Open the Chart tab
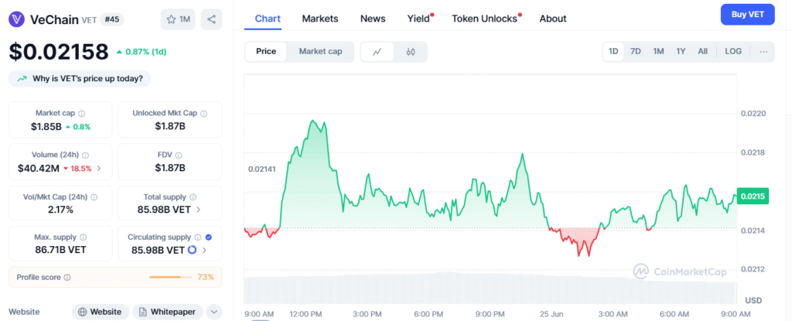This screenshot has height=321, width=792. coord(268,19)
